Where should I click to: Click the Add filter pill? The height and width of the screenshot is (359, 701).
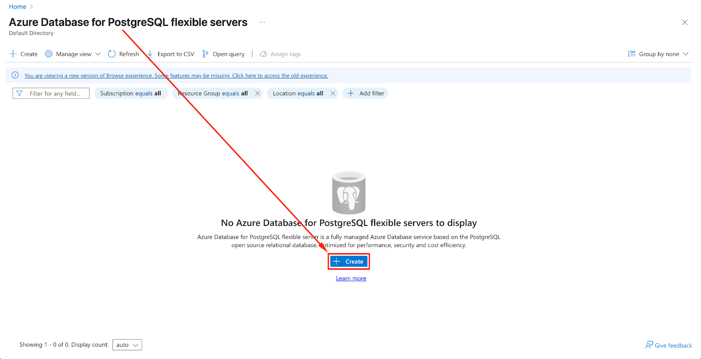coord(365,93)
